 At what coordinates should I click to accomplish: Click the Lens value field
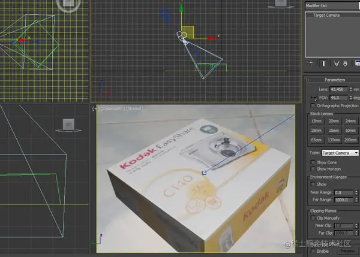pos(338,89)
